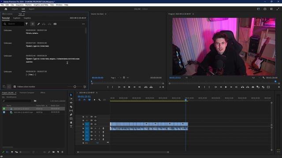282x158 pixels.
Task: Toggle Linked Selection in timeline header
Action: 89,100
